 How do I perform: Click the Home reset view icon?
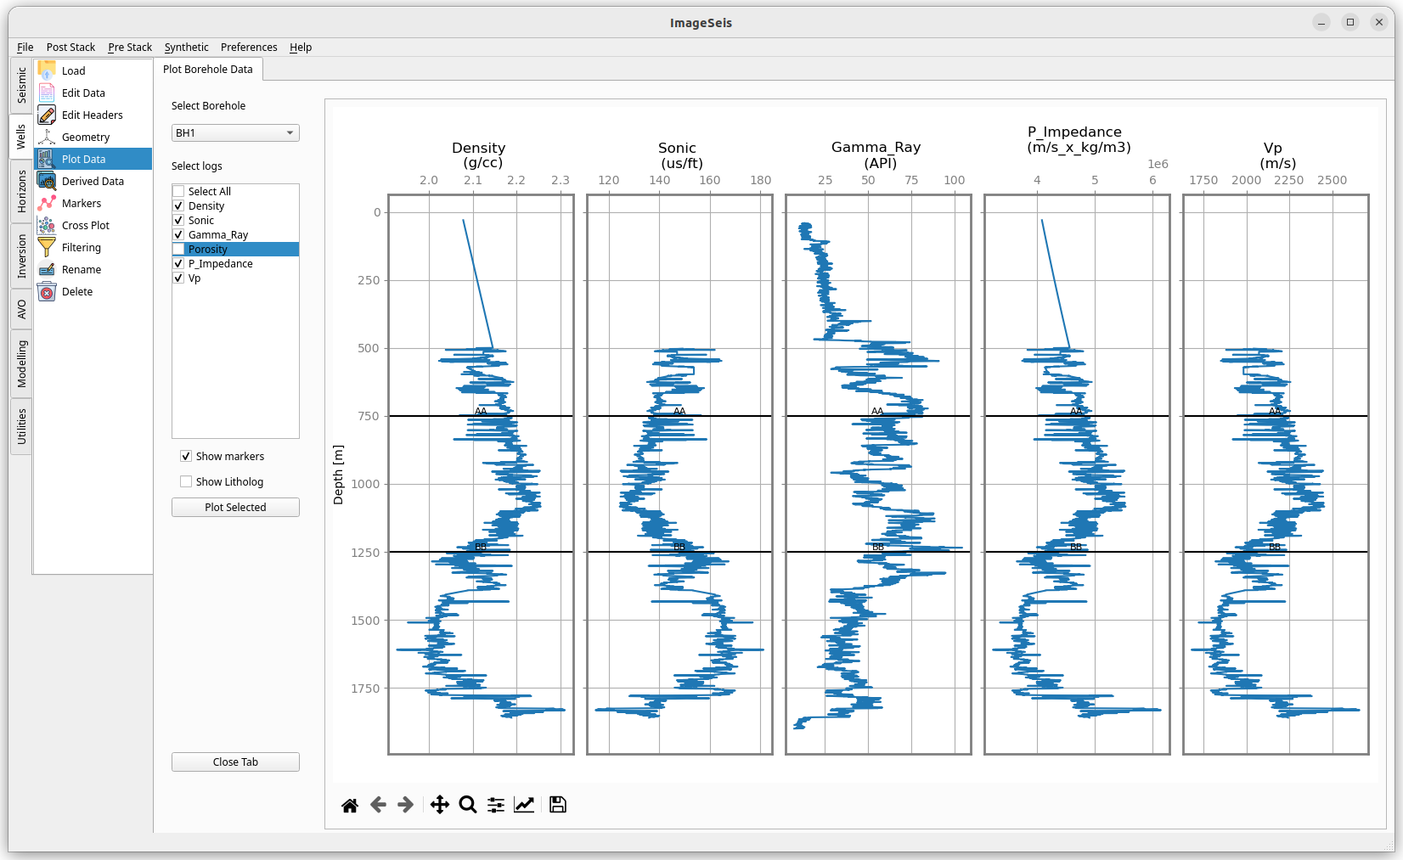350,805
